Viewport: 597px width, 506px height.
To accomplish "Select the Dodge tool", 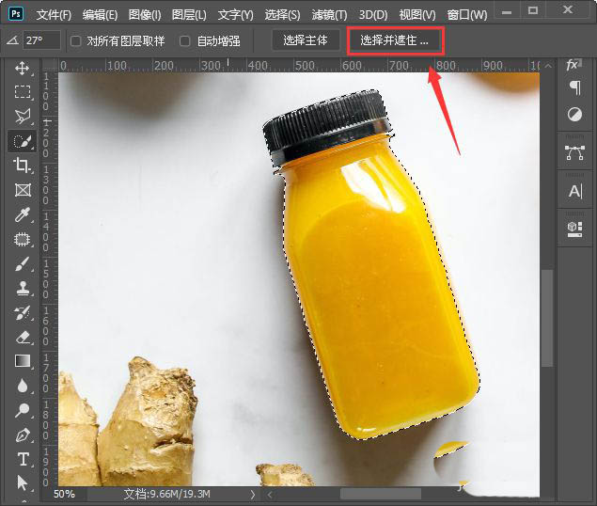I will pos(23,410).
